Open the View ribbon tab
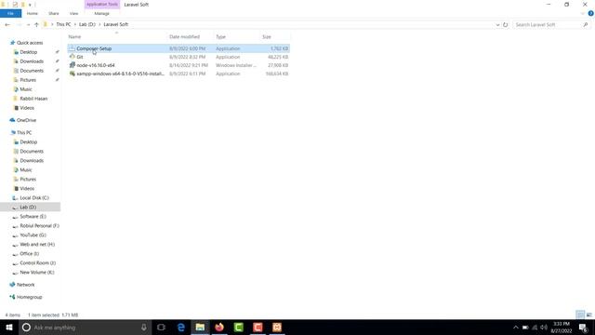 73,13
